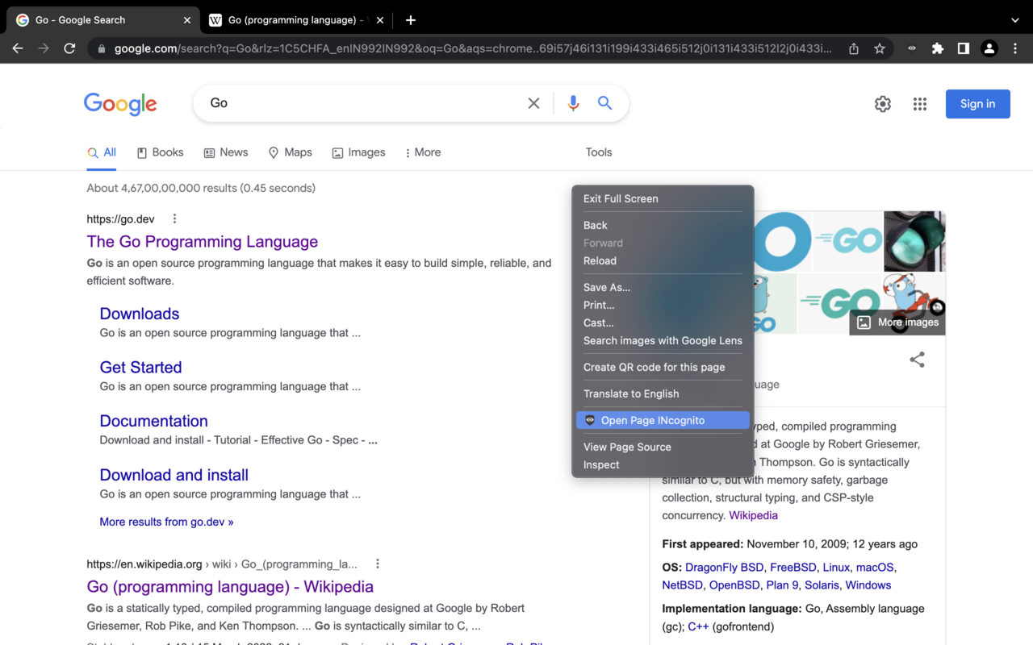Open the Downloads sitelink
The image size is (1033, 645).
click(x=140, y=314)
